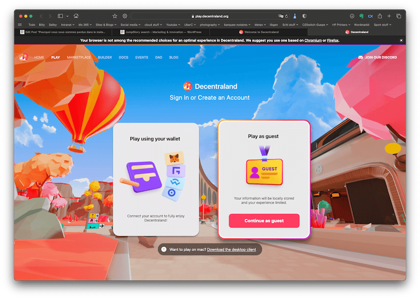This screenshot has width=420, height=299.
Task: Open the sidebar options chevron
Action: click(x=67, y=16)
